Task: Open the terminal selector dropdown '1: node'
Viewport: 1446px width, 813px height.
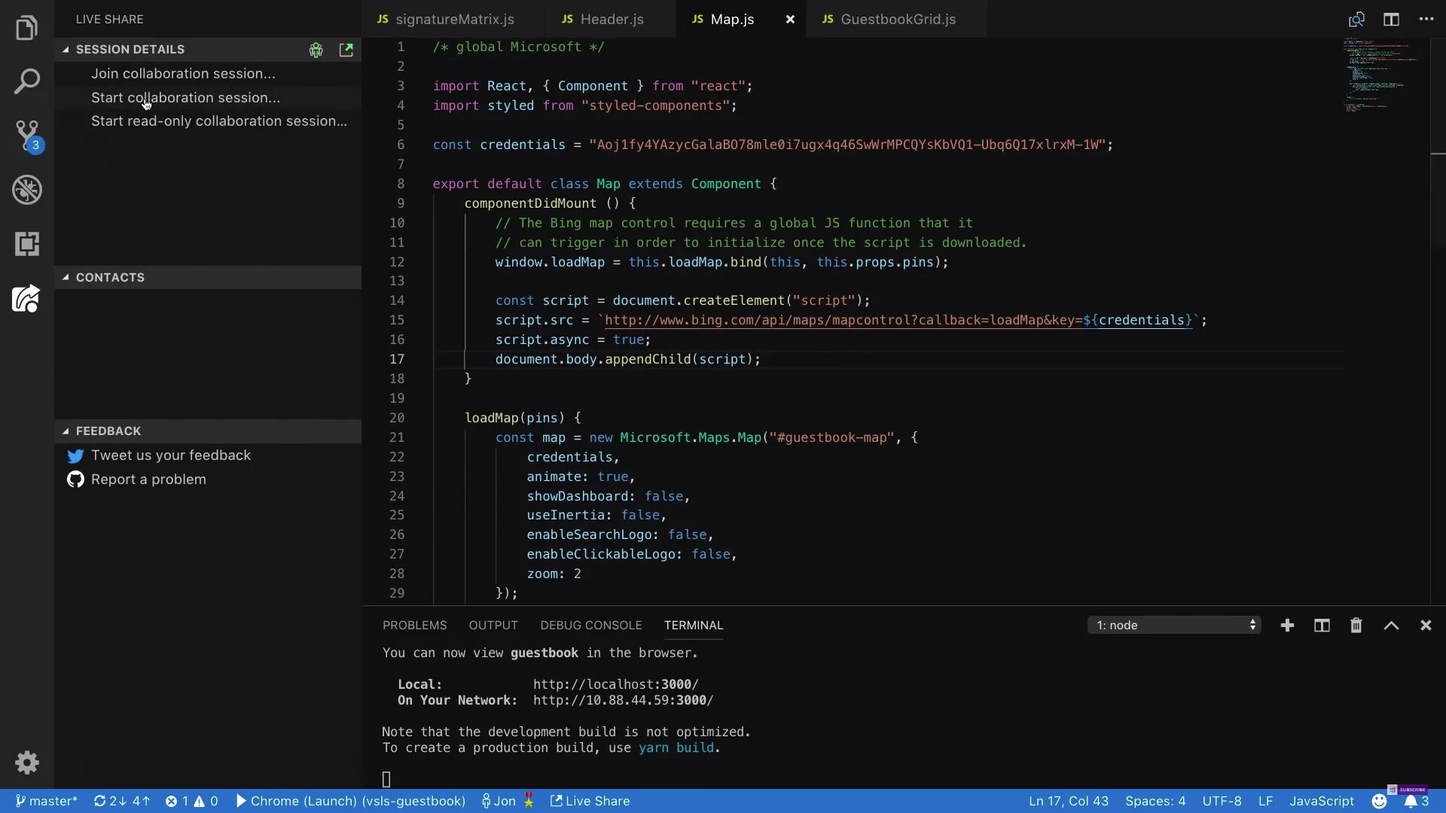Action: click(x=1173, y=626)
